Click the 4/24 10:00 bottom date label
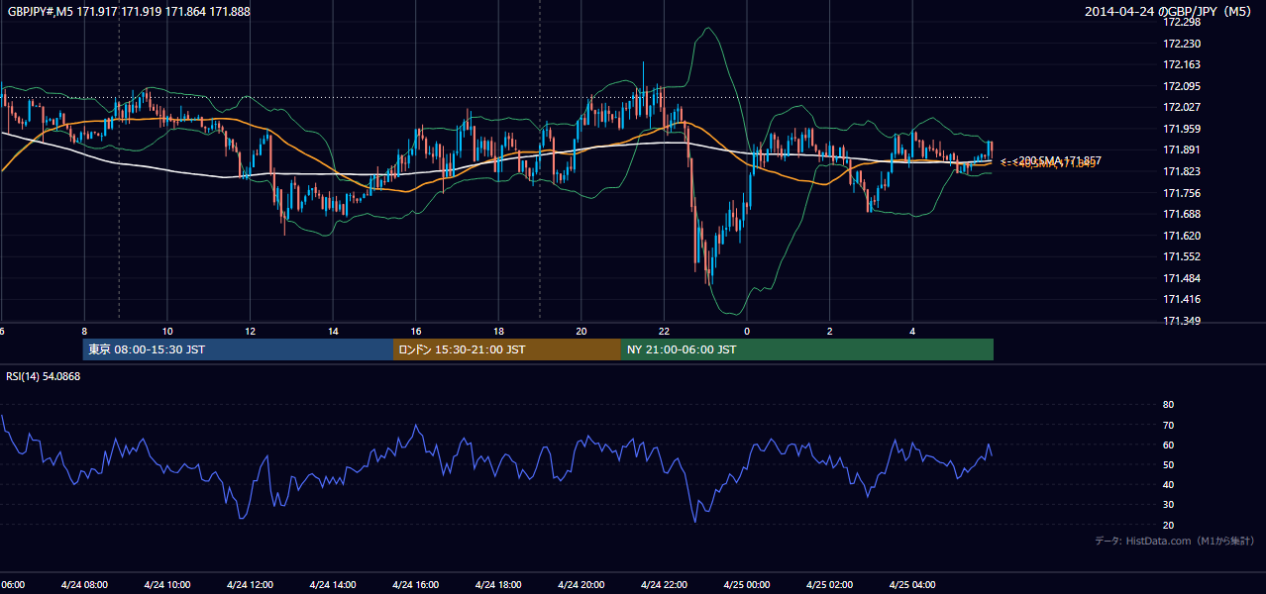1266x594 pixels. pyautogui.click(x=166, y=585)
